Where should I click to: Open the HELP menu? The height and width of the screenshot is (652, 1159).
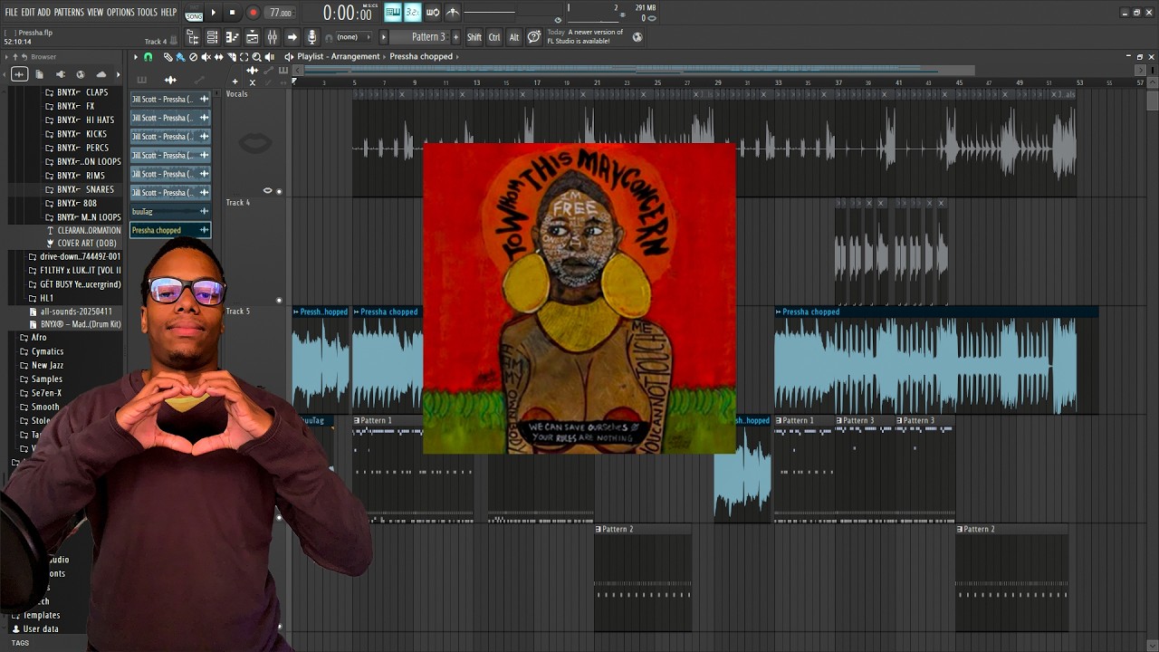pyautogui.click(x=169, y=13)
